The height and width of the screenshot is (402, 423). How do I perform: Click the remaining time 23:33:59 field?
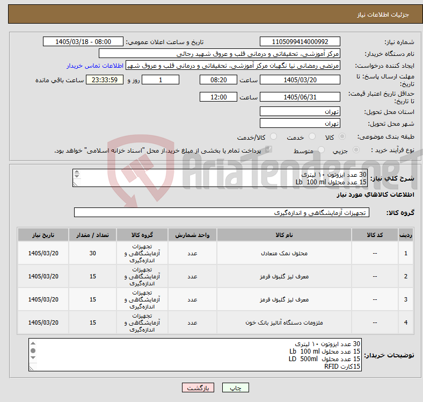105,80
